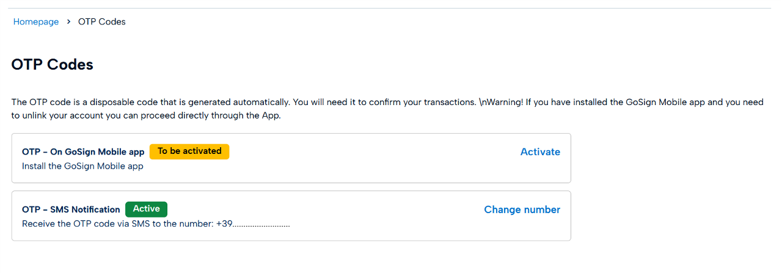Go to the Homepage breadcrumb link

36,22
